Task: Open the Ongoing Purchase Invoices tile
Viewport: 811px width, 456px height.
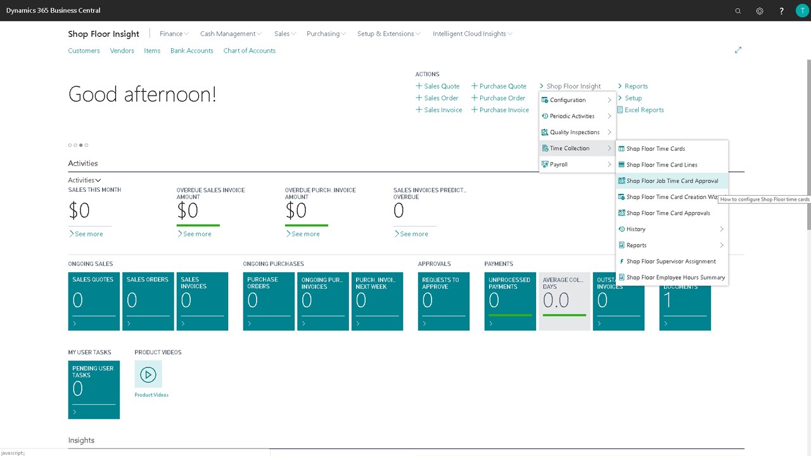Action: click(x=323, y=301)
